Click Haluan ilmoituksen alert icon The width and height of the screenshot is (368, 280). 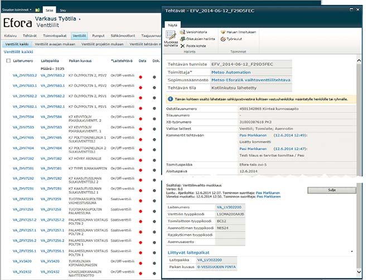point(240,32)
